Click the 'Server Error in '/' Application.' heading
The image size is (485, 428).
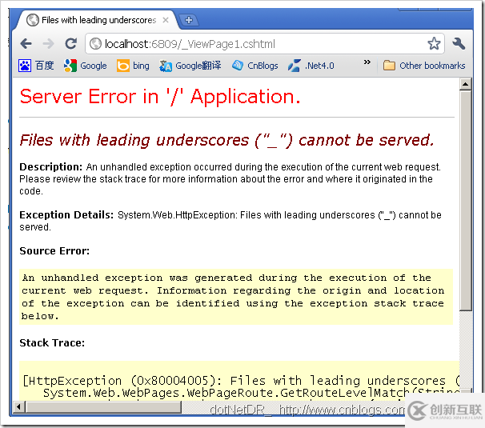click(160, 97)
